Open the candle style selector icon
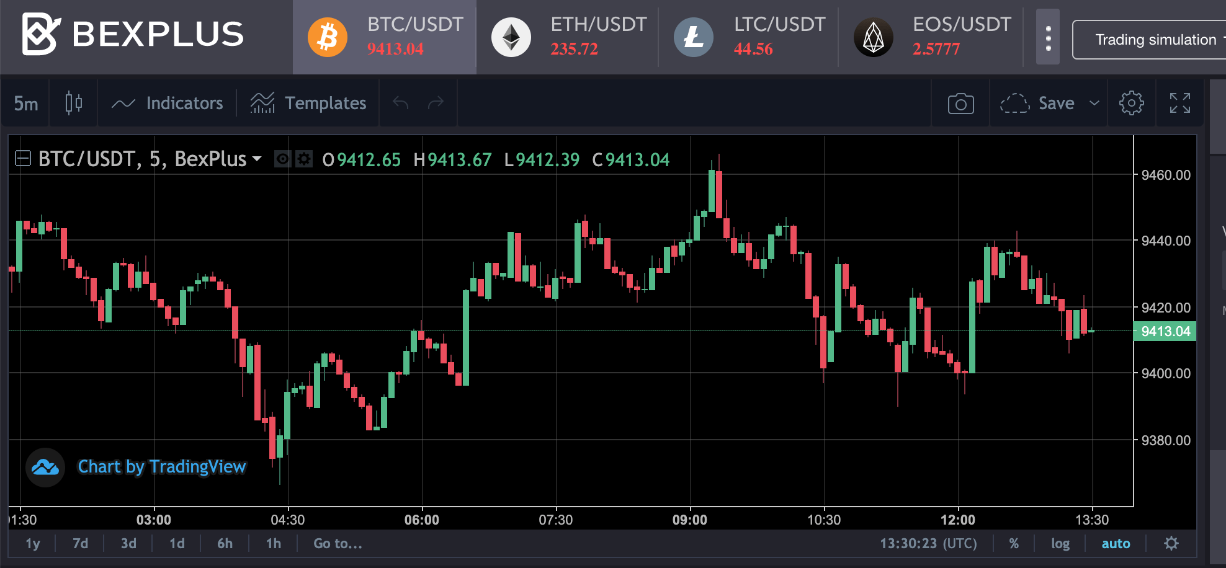This screenshot has width=1226, height=568. coord(73,103)
